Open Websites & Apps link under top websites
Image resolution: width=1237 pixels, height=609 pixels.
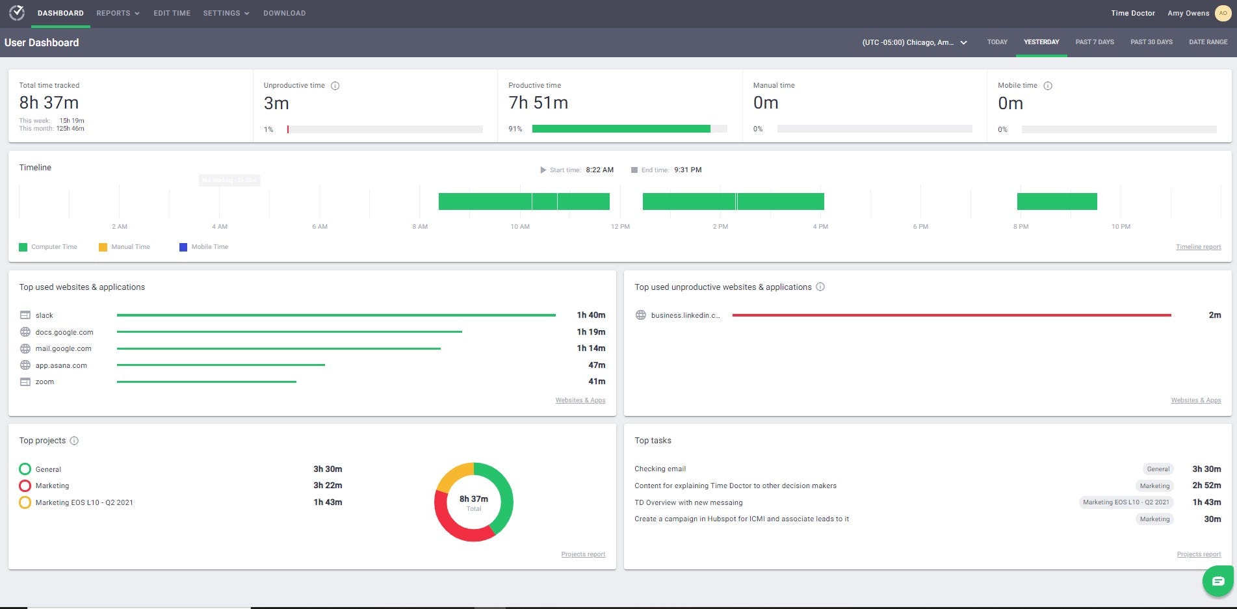click(x=580, y=400)
